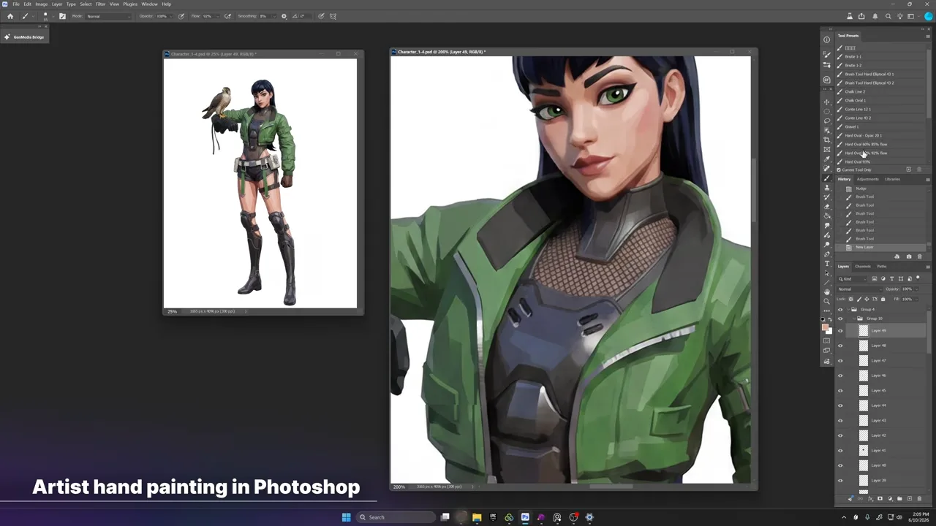Click the GenMedia Bridge button
Screen dimensions: 936x526
(24, 37)
